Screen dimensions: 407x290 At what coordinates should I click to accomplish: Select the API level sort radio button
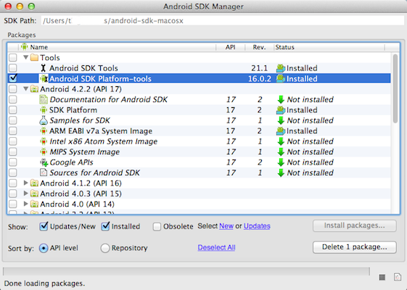(x=44, y=248)
